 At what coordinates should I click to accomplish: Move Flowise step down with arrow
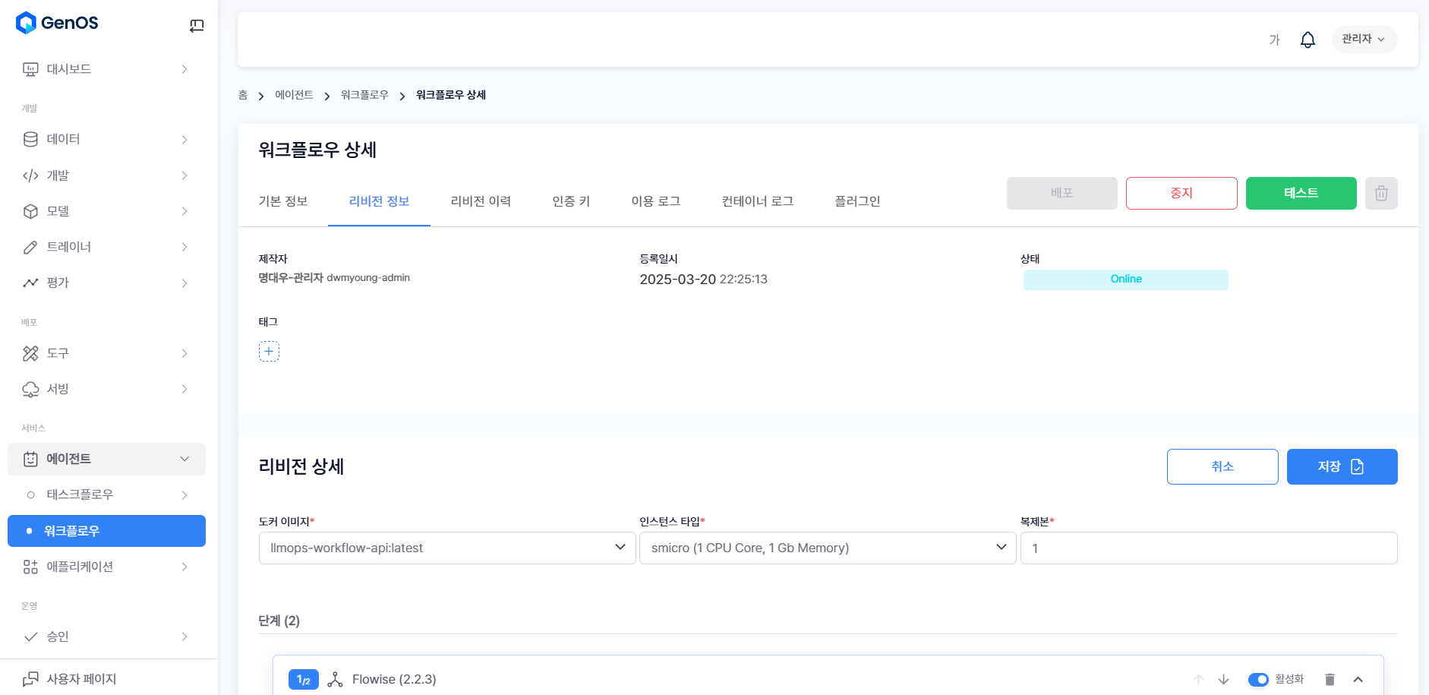tap(1223, 679)
